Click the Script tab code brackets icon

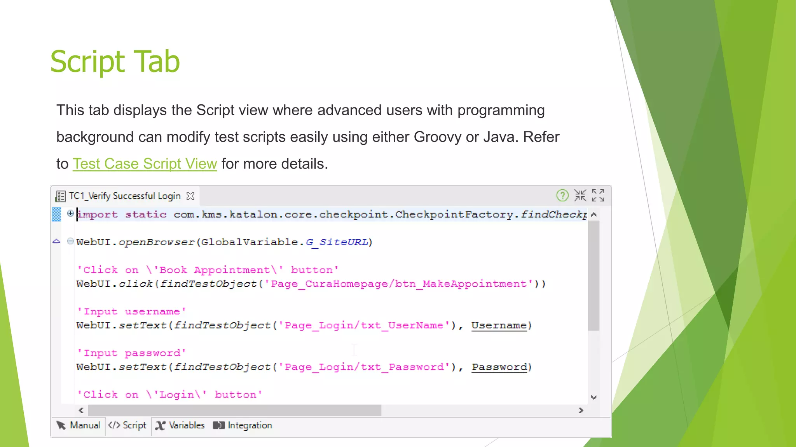[114, 425]
